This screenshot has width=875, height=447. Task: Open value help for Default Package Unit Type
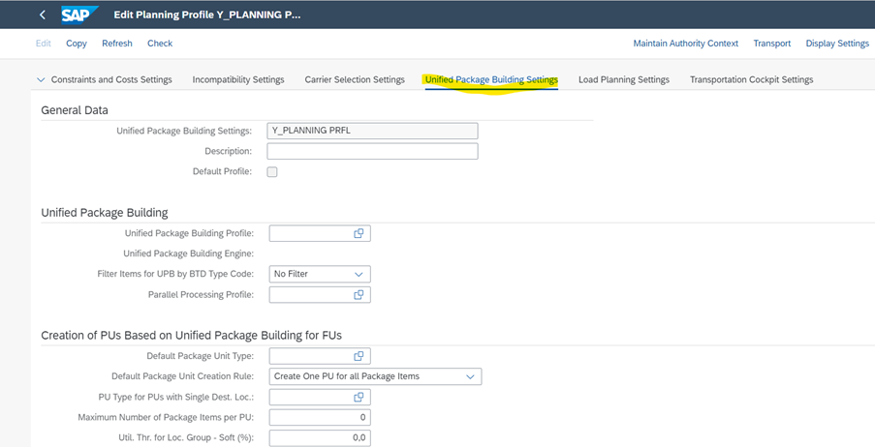(x=359, y=356)
